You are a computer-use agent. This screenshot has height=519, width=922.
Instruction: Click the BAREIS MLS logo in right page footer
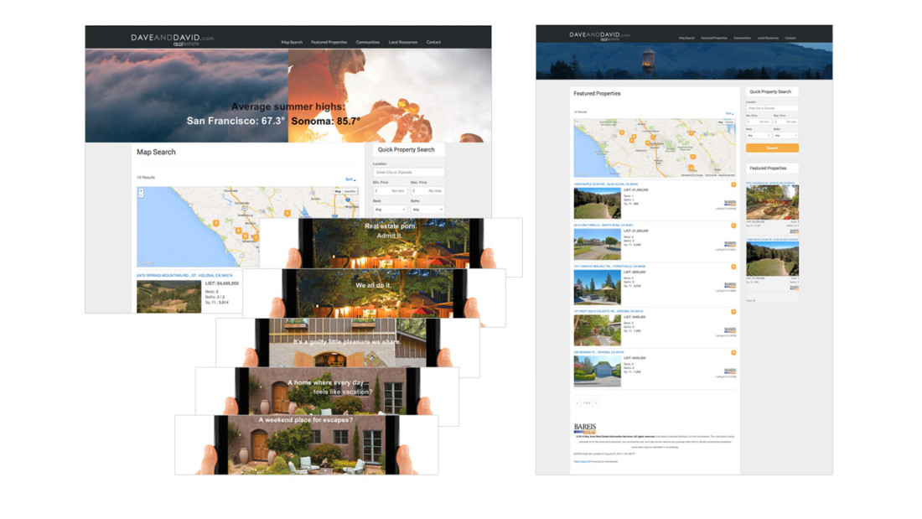584,428
